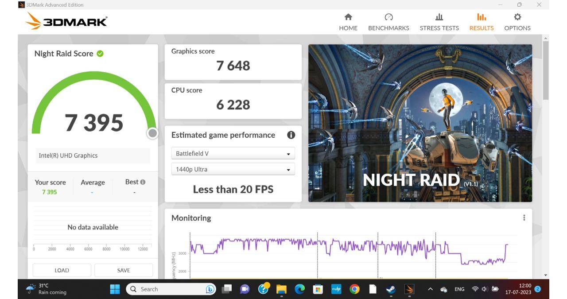Go to Benchmarks gauge icon
567x299 pixels.
click(388, 17)
